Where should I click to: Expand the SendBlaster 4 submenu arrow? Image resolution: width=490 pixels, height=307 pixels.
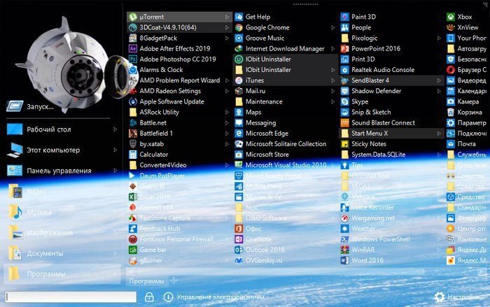(x=439, y=80)
